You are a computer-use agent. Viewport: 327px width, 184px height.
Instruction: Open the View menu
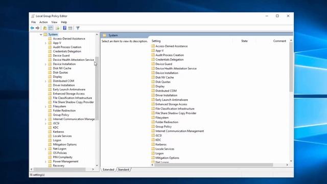click(54, 22)
